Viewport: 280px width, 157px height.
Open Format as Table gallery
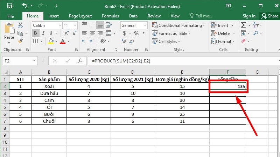point(171,33)
